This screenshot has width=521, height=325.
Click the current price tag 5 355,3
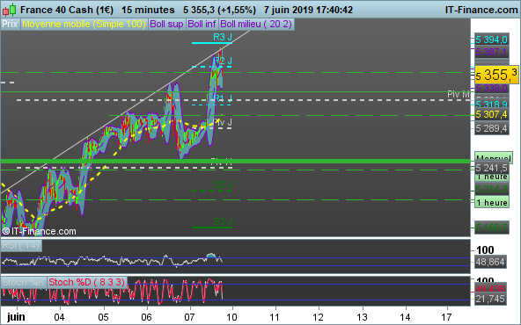496,75
